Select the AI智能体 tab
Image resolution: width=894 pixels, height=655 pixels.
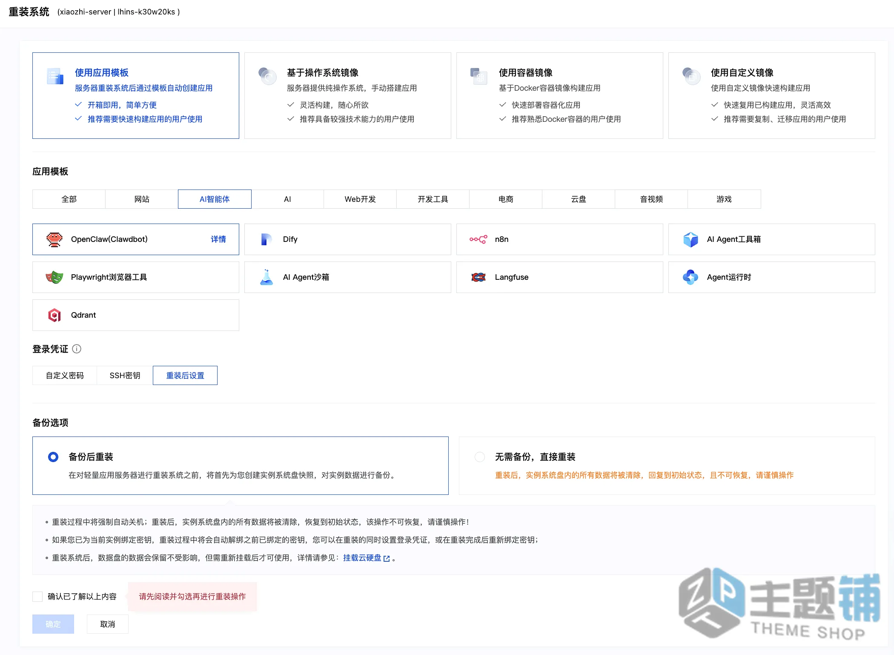215,199
